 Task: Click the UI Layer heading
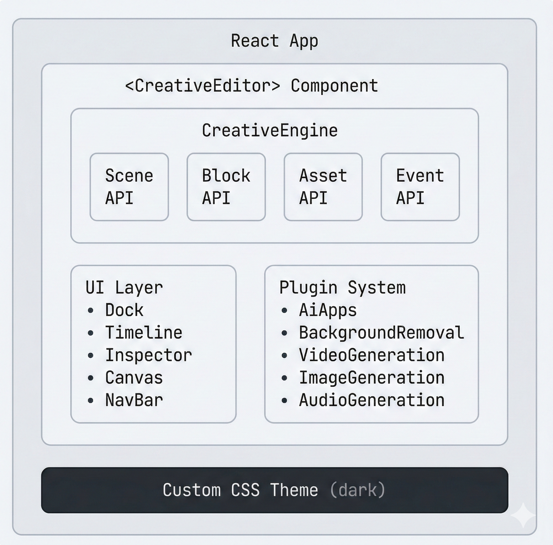124,288
